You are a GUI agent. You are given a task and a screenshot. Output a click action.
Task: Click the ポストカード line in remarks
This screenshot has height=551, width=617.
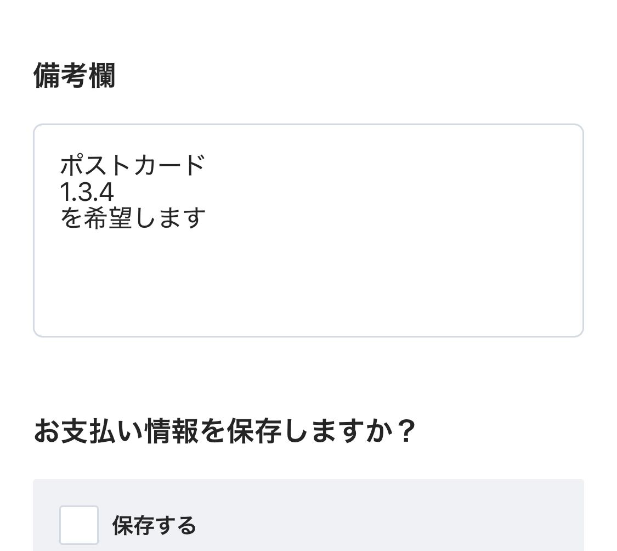click(x=132, y=165)
